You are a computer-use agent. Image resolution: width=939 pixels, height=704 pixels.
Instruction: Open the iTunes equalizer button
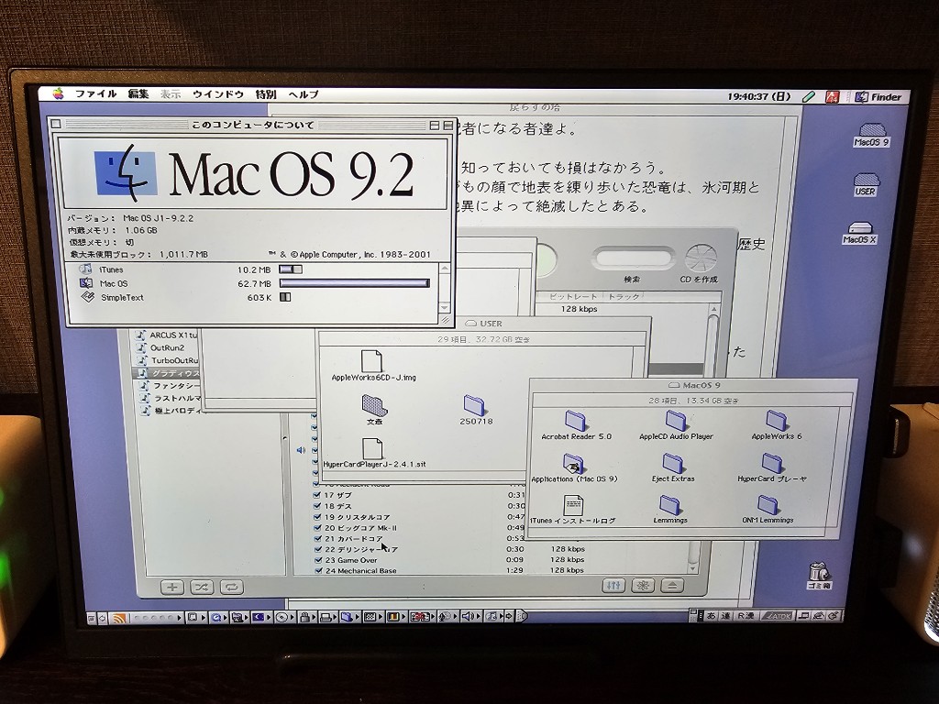[x=613, y=586]
